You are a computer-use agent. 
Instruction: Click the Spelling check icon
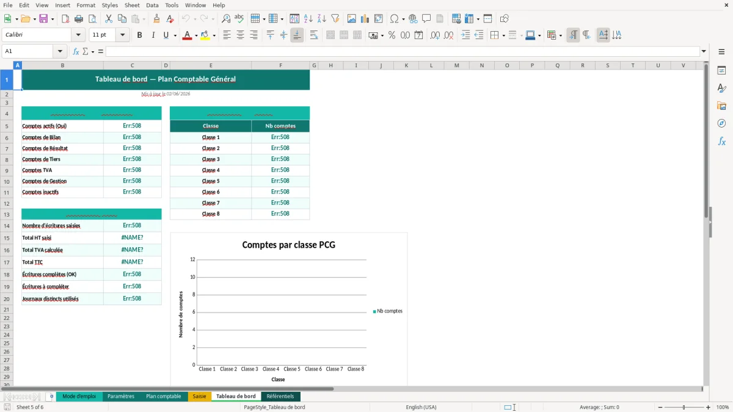point(239,19)
